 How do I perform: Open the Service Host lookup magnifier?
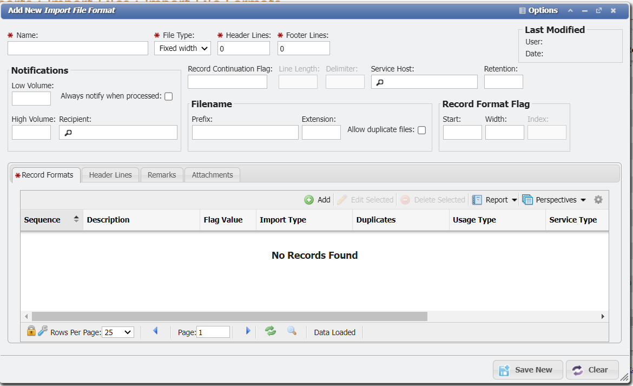pos(380,82)
